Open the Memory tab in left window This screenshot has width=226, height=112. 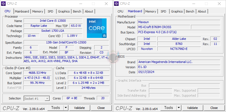[x=38, y=11]
